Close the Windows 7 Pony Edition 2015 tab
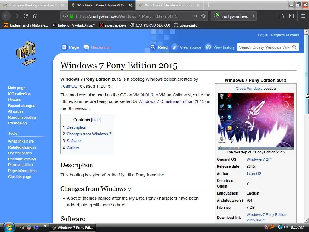 (130, 5)
